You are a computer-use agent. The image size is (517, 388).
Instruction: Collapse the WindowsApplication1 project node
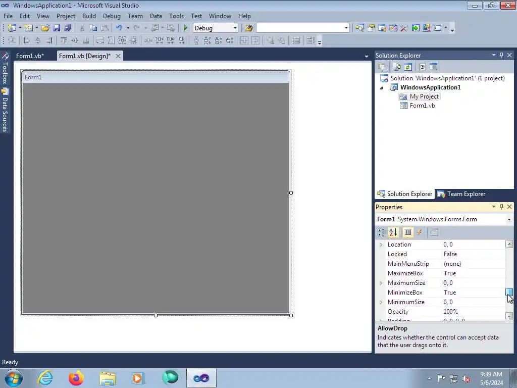[381, 88]
